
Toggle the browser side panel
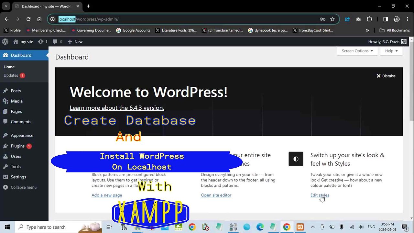click(x=386, y=19)
